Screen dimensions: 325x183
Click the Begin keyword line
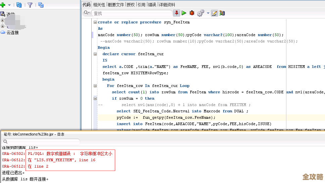pyautogui.click(x=104, y=48)
